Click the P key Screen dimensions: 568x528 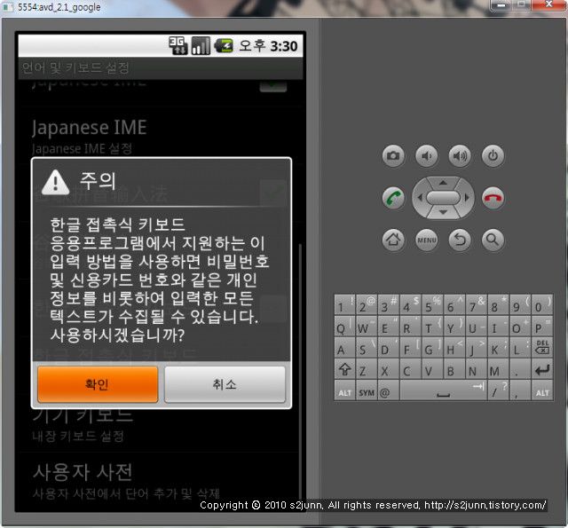coord(542,326)
